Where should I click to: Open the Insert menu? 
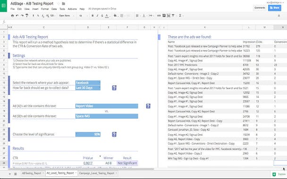[x=35, y=9]
